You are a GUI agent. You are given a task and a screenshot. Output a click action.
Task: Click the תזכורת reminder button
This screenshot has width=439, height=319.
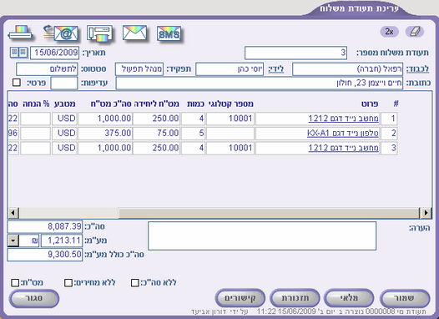click(x=295, y=298)
